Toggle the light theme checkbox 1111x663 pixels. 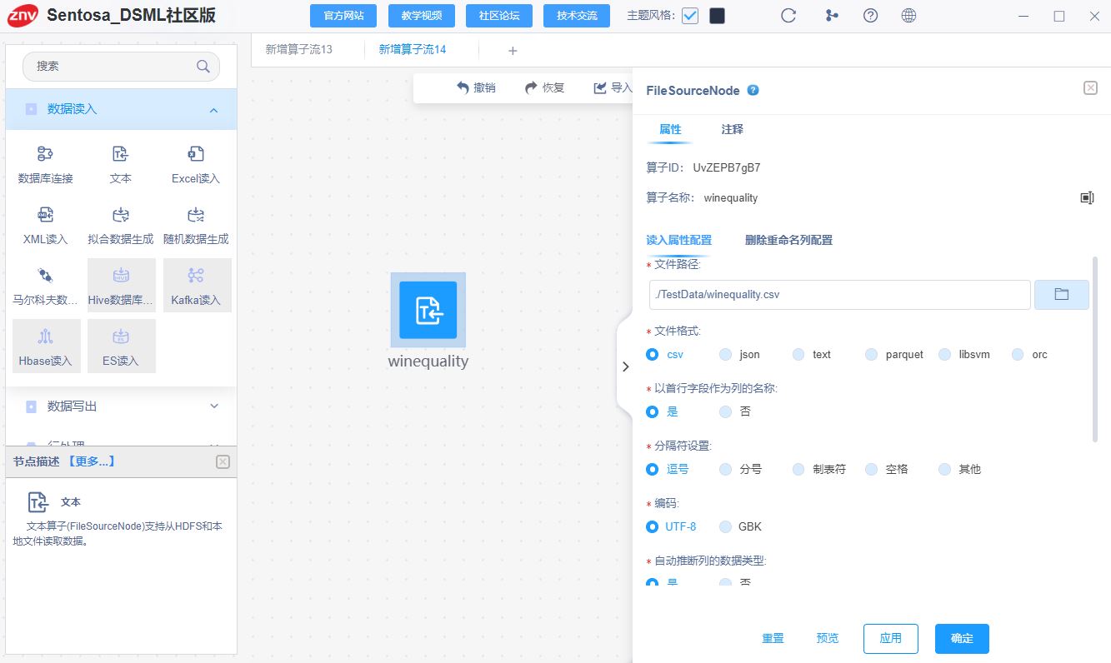(x=690, y=16)
